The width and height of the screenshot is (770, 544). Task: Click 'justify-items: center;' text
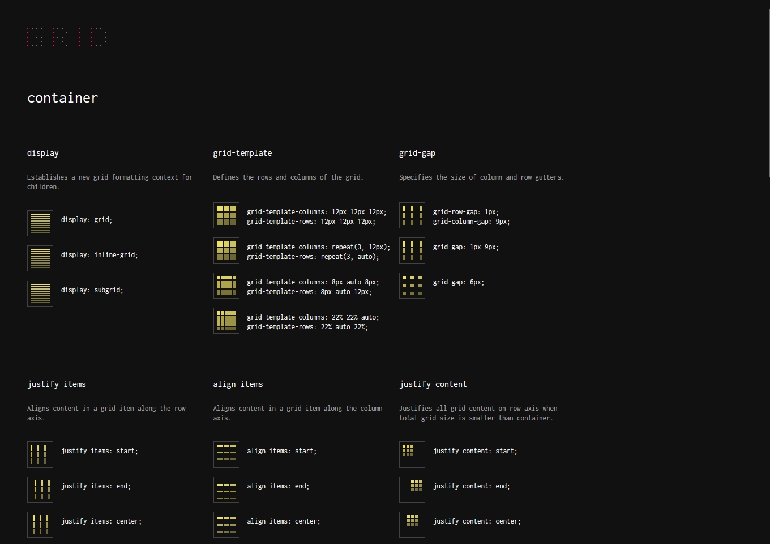click(x=101, y=521)
